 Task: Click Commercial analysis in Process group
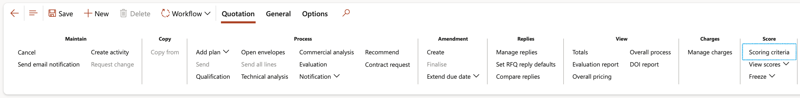click(x=326, y=52)
